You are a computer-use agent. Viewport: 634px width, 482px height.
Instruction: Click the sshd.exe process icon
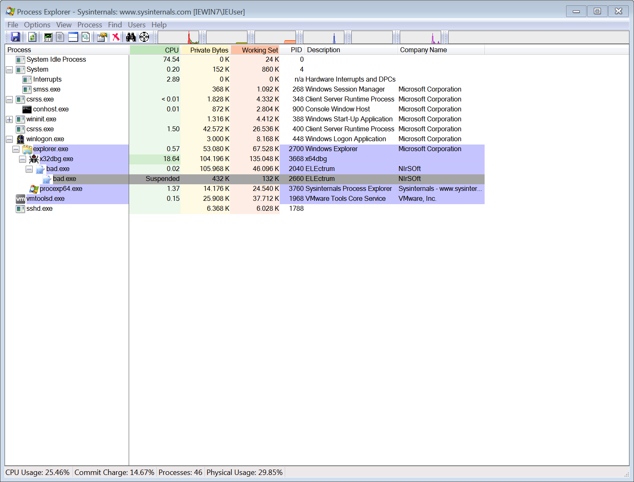tap(20, 209)
